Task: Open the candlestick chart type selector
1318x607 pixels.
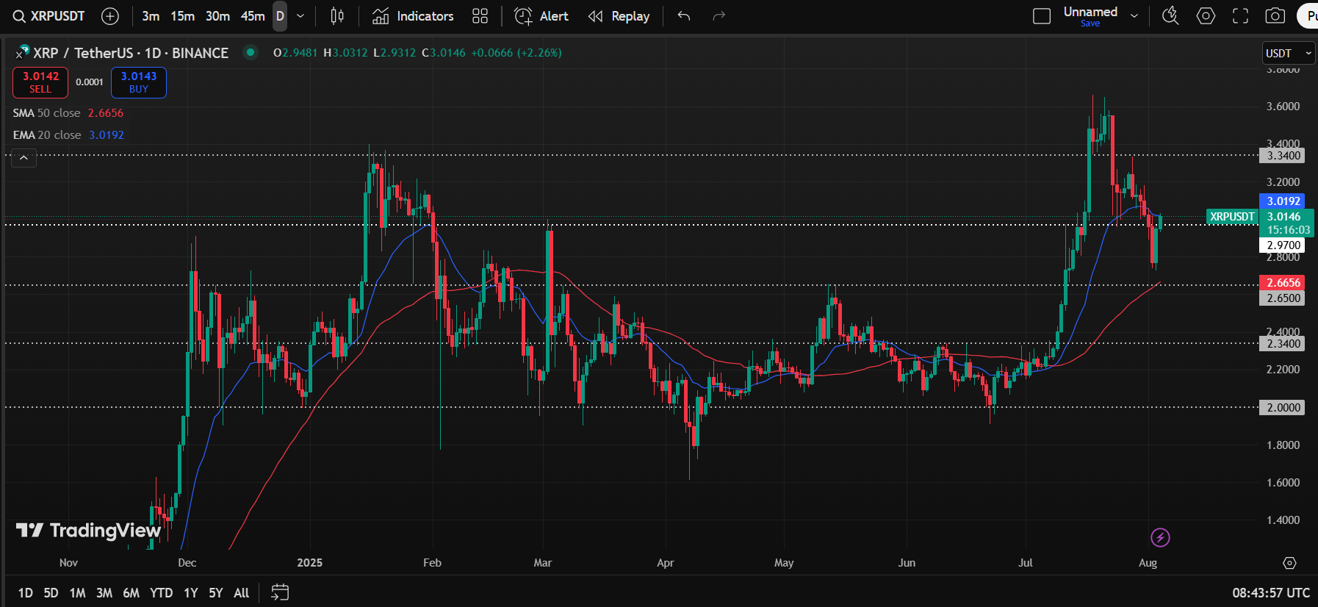Action: [337, 16]
